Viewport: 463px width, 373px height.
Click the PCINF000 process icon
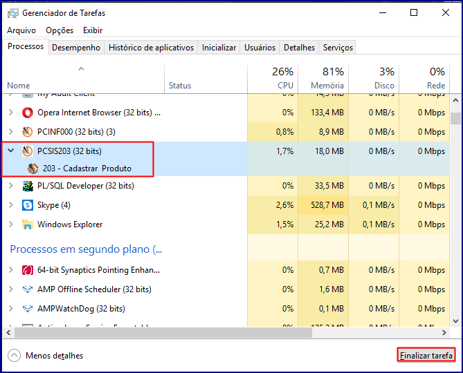click(28, 132)
